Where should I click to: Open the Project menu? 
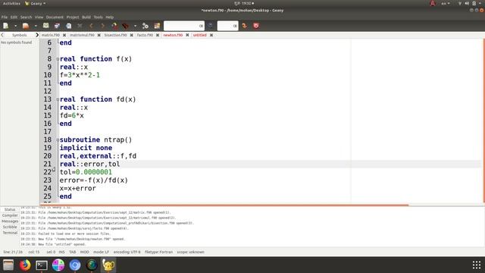[73, 17]
